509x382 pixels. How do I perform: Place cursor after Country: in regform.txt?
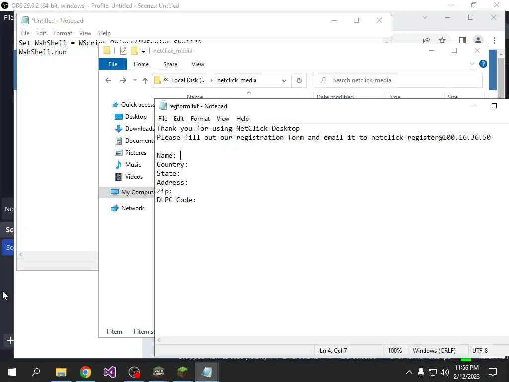188,164
